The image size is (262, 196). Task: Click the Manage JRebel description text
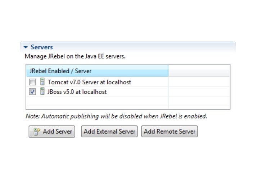click(75, 56)
